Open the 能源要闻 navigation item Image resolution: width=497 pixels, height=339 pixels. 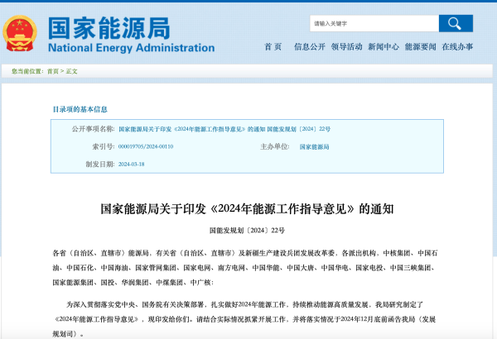(x=421, y=47)
